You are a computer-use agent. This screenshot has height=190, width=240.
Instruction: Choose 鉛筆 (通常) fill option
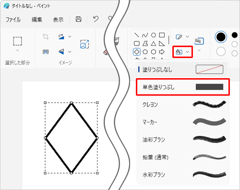(183, 157)
